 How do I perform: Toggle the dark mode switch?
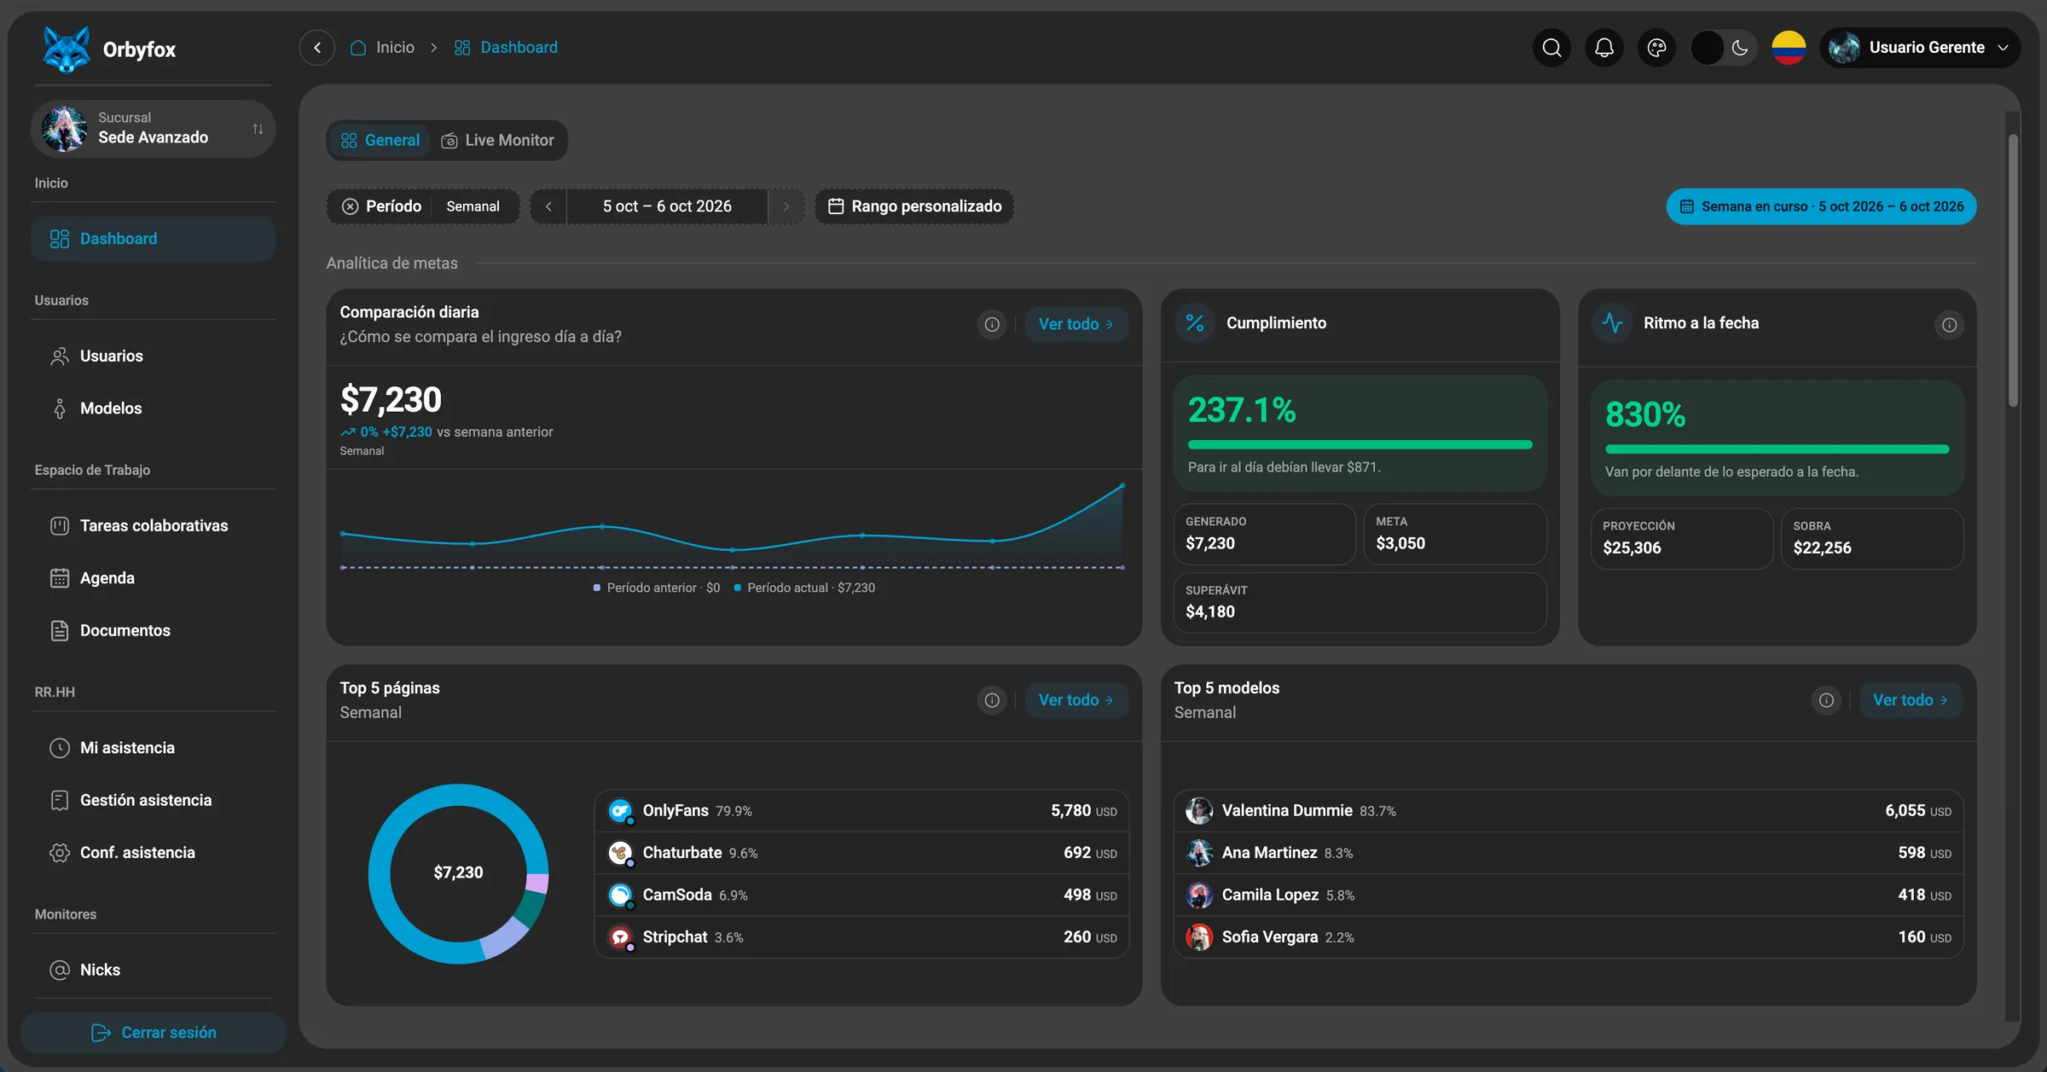(1723, 48)
